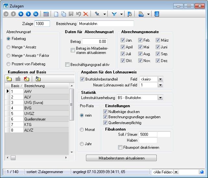Viewport: 208px width, 178px height.
Task: Go to previous record arrow icon
Action: pos(13,14)
